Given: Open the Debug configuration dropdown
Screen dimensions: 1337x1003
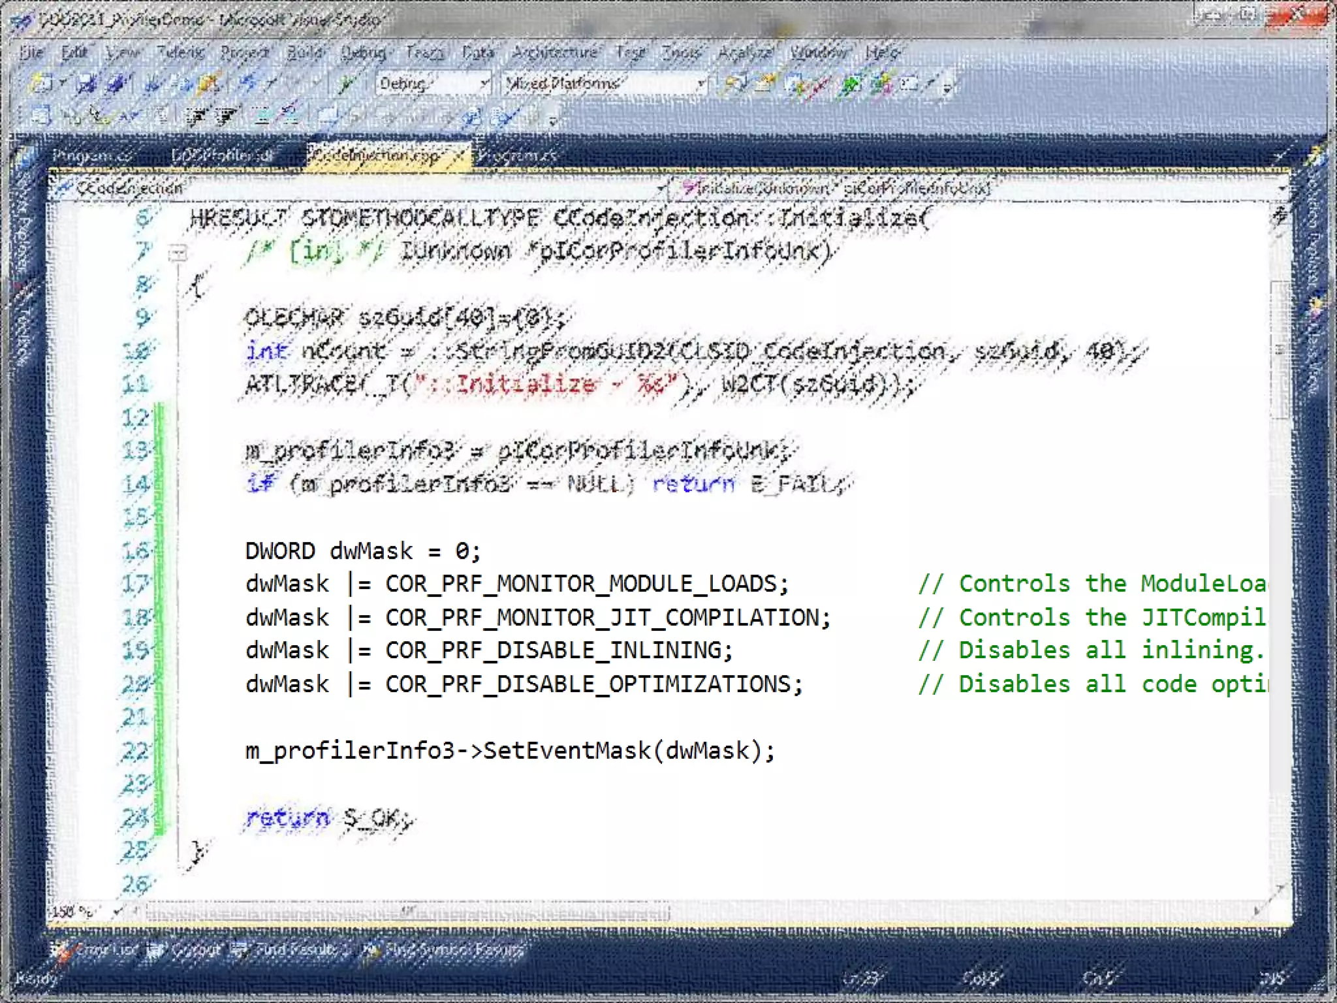Looking at the screenshot, I should pyautogui.click(x=484, y=84).
